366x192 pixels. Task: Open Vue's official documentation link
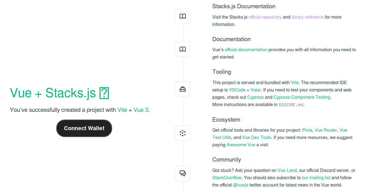(x=246, y=49)
